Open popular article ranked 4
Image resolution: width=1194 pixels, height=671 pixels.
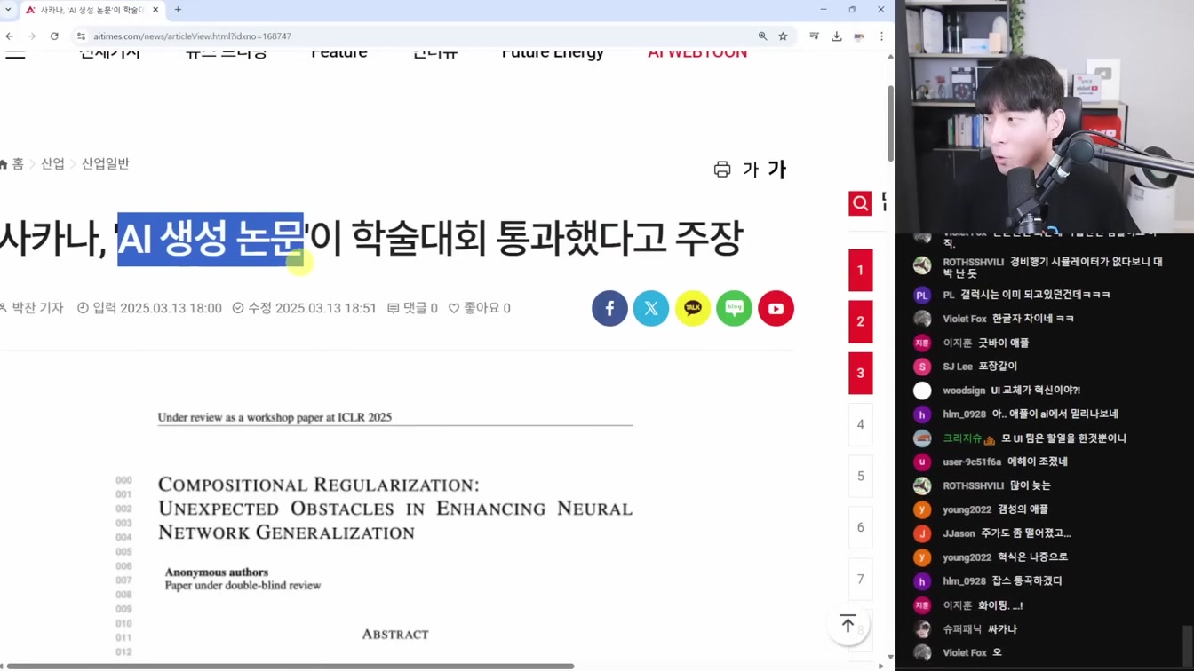[860, 424]
